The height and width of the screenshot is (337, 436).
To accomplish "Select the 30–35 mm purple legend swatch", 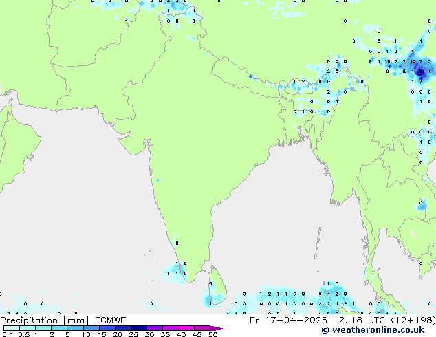I will coord(155,328).
